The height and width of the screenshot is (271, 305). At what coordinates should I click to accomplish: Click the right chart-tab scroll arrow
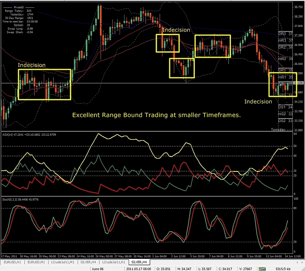click(x=302, y=262)
